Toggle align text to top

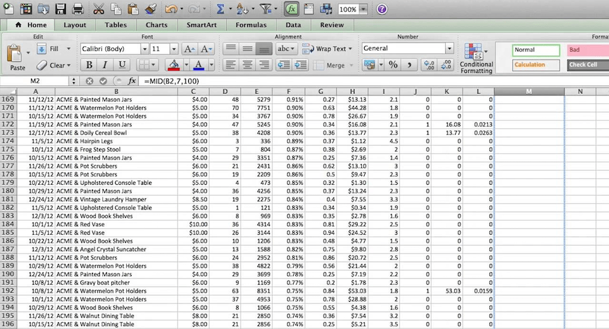point(231,49)
